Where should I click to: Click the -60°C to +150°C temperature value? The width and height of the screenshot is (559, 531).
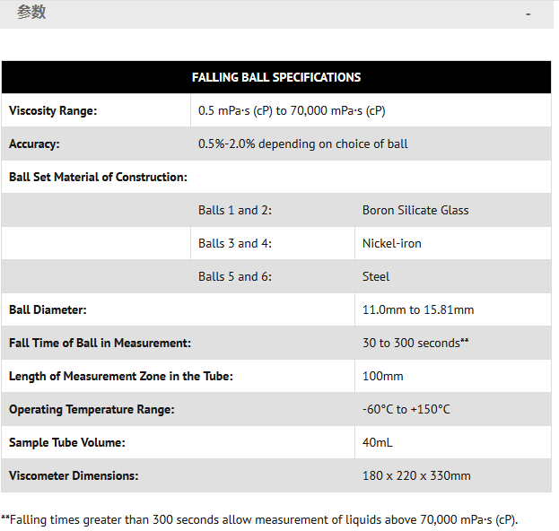[406, 409]
